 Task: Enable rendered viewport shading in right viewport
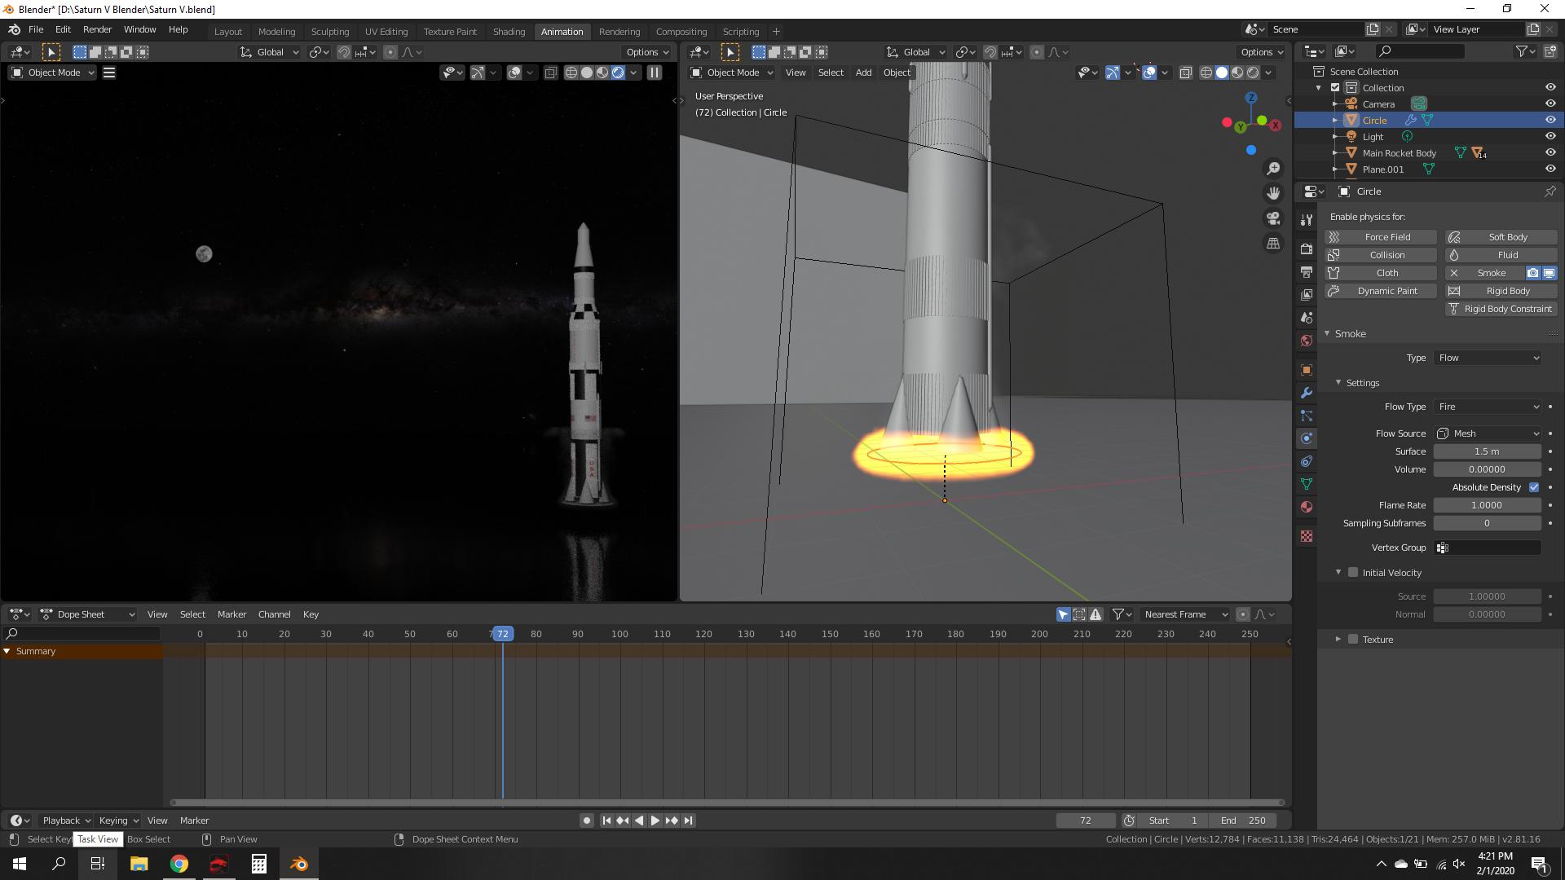coord(1253,73)
